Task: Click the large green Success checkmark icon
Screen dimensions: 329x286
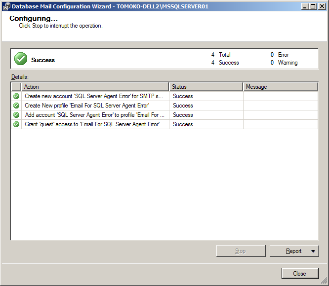Action: (21, 59)
